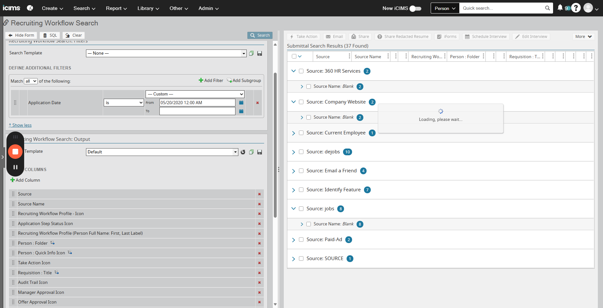This screenshot has height=308, width=603.
Task: Click the Search button
Action: [x=260, y=35]
